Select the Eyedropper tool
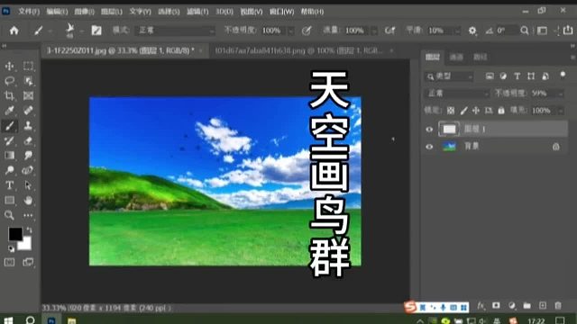Screen dimensions: 577x324 click(x=9, y=111)
